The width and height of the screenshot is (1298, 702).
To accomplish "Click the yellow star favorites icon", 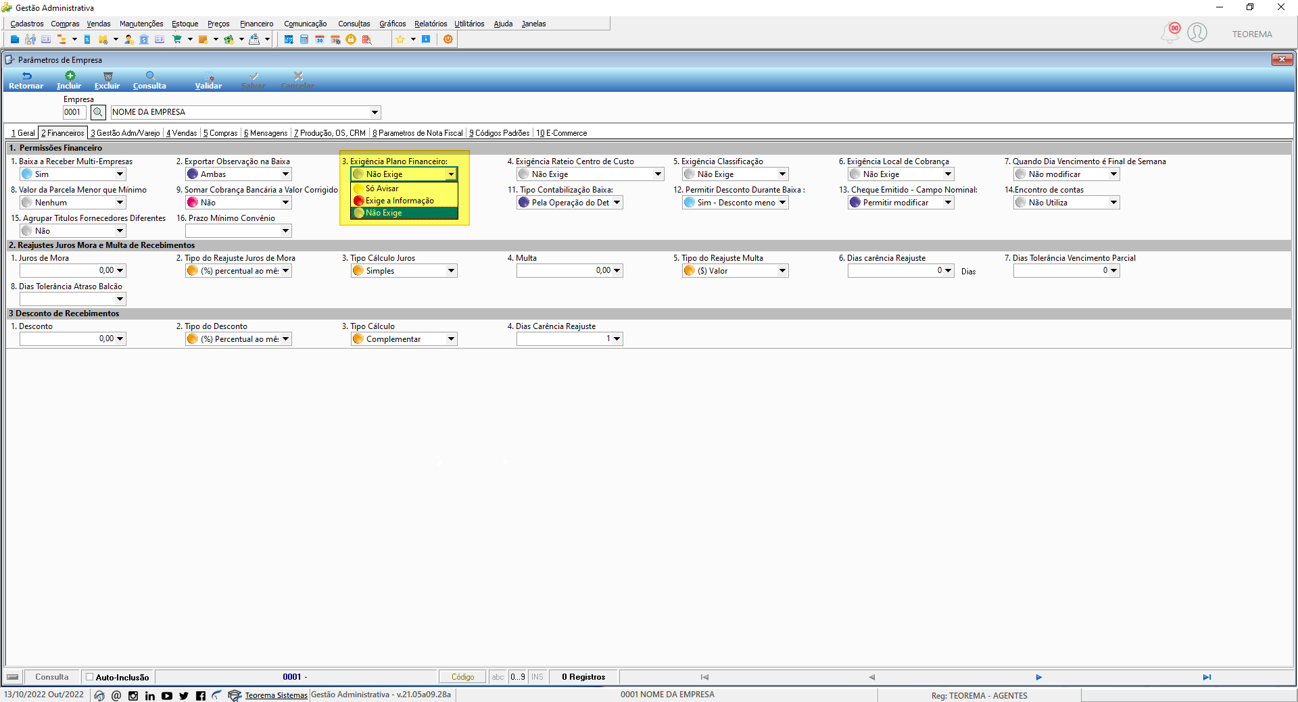I will pos(400,39).
